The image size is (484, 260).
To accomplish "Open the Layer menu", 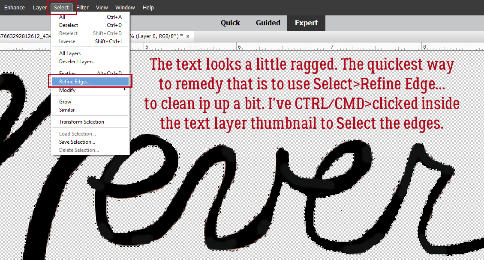I will pos(40,7).
